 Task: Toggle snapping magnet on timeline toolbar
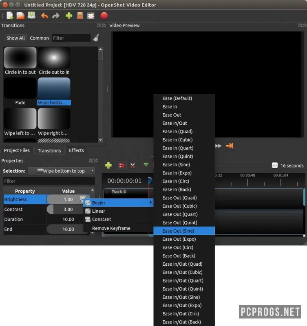pyautogui.click(x=121, y=165)
